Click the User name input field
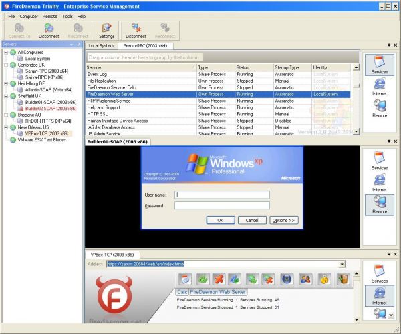 point(222,195)
